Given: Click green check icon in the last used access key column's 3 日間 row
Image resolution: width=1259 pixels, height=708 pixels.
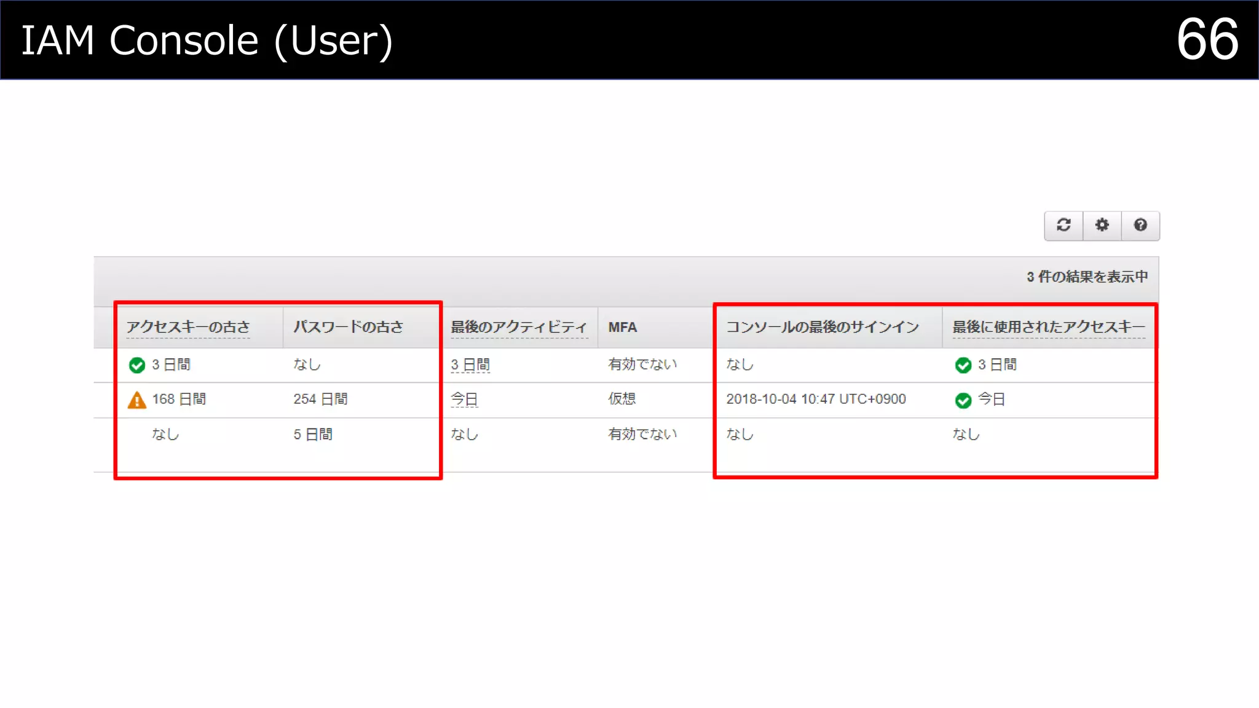Looking at the screenshot, I should pyautogui.click(x=963, y=365).
